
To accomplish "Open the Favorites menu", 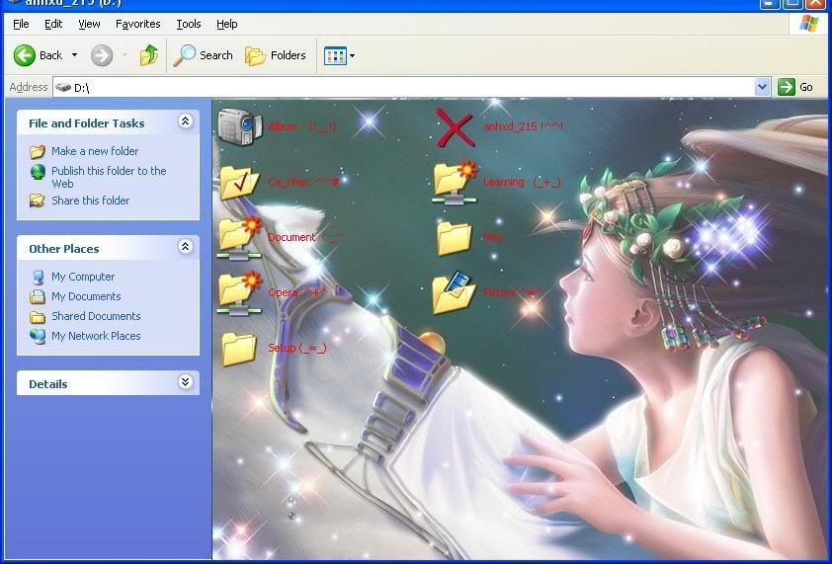I will [138, 24].
